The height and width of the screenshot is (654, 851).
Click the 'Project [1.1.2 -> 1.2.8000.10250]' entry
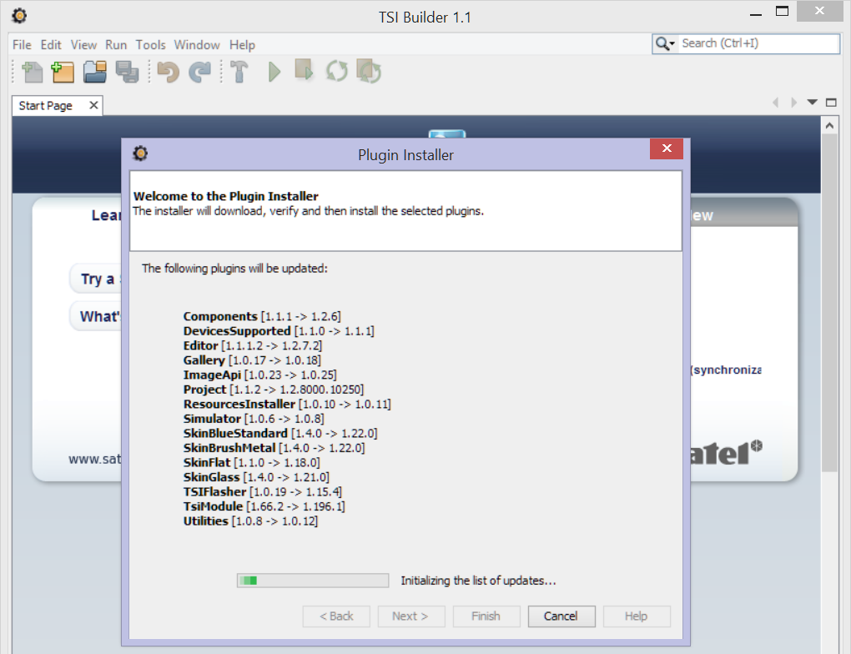click(x=274, y=390)
